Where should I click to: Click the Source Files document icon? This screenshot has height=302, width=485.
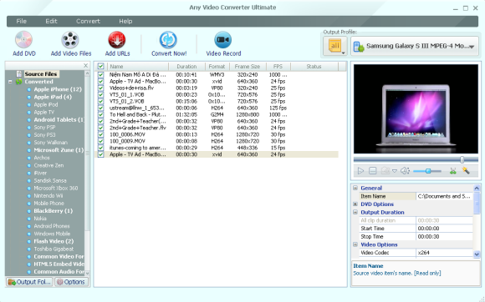pos(19,73)
